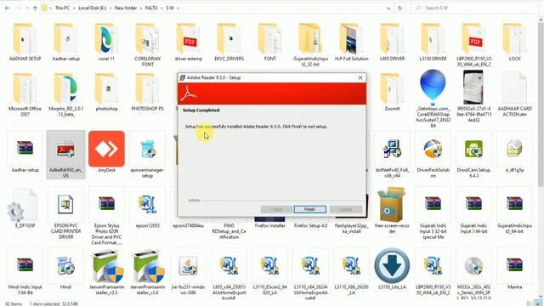Select the L3110_X86_26200_LA installer
Screen dimensions: 544x306
pyautogui.click(x=351, y=272)
